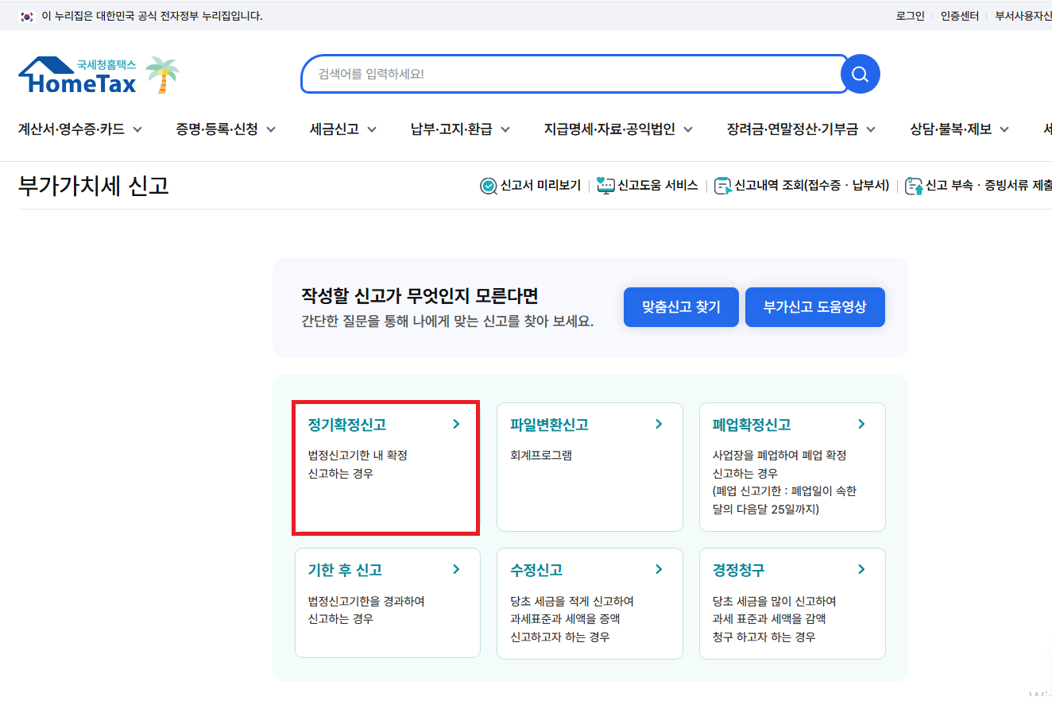Click the document icon for 신고내역 조회

(721, 185)
